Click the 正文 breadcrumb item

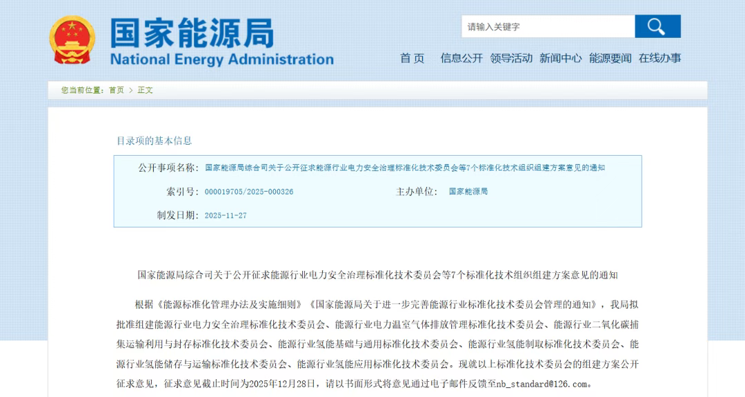[x=146, y=90]
